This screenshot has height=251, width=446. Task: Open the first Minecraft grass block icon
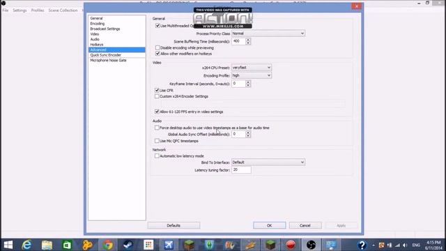pos(189,245)
